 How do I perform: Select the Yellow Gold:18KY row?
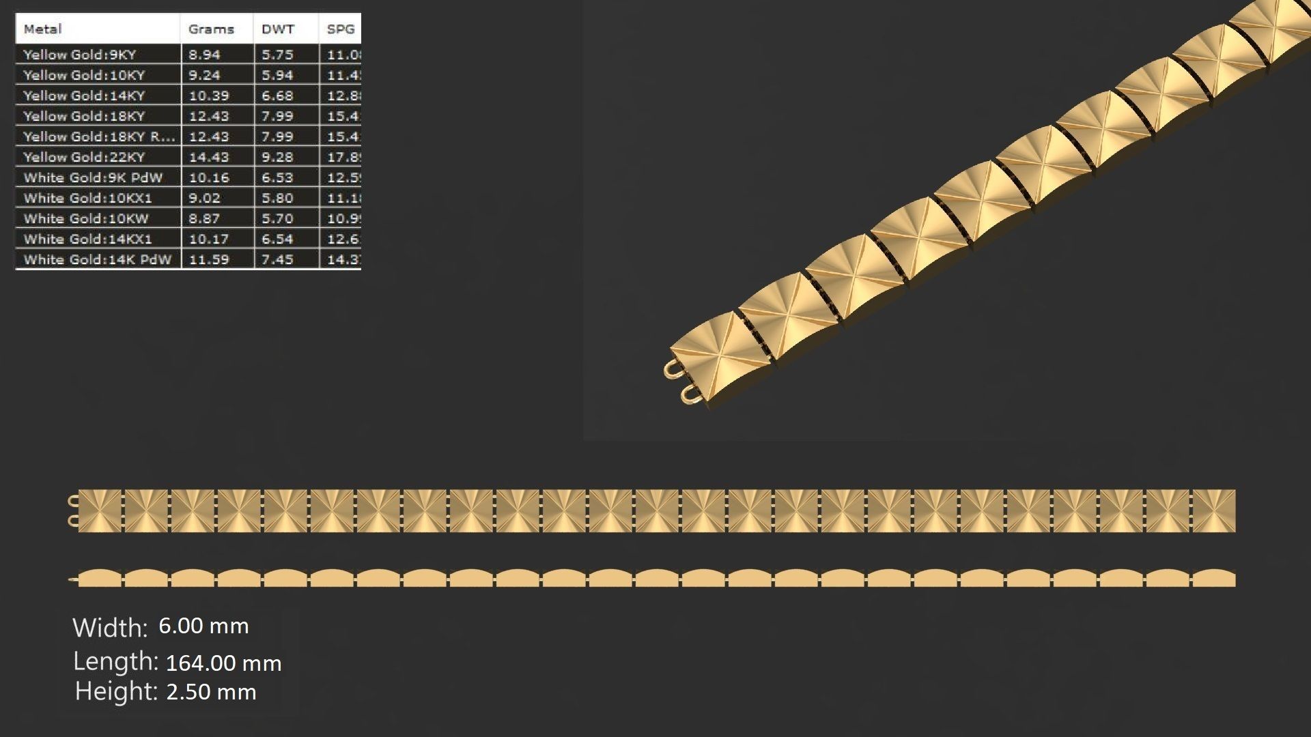click(188, 116)
